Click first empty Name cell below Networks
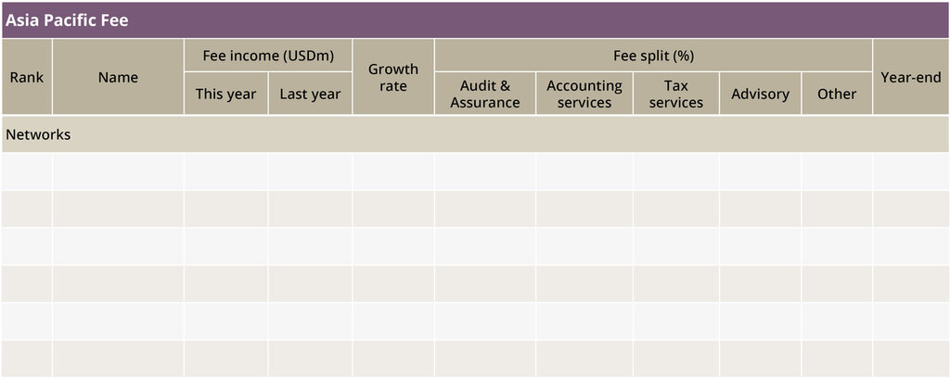This screenshot has width=950, height=378. pyautogui.click(x=118, y=171)
